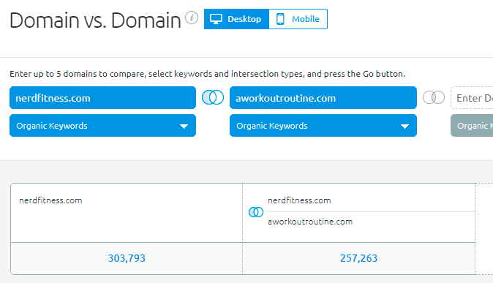Open Organic Keywords dropdown under aworkoutroutine.com
Screen dimensions: 493x283
pos(323,126)
